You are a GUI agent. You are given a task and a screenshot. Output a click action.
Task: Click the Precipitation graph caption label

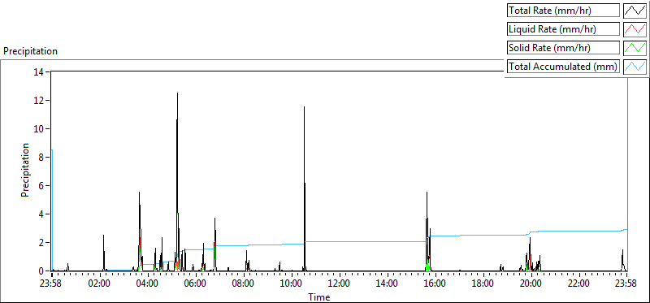[30, 51]
